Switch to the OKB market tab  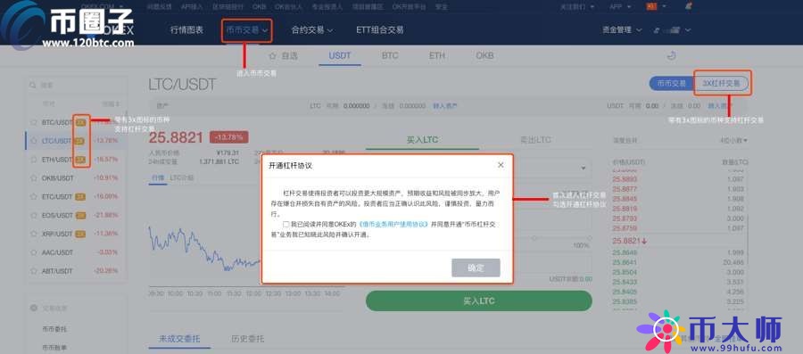click(x=484, y=56)
